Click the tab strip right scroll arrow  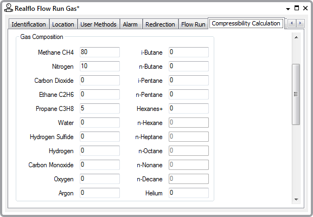(x=300, y=23)
